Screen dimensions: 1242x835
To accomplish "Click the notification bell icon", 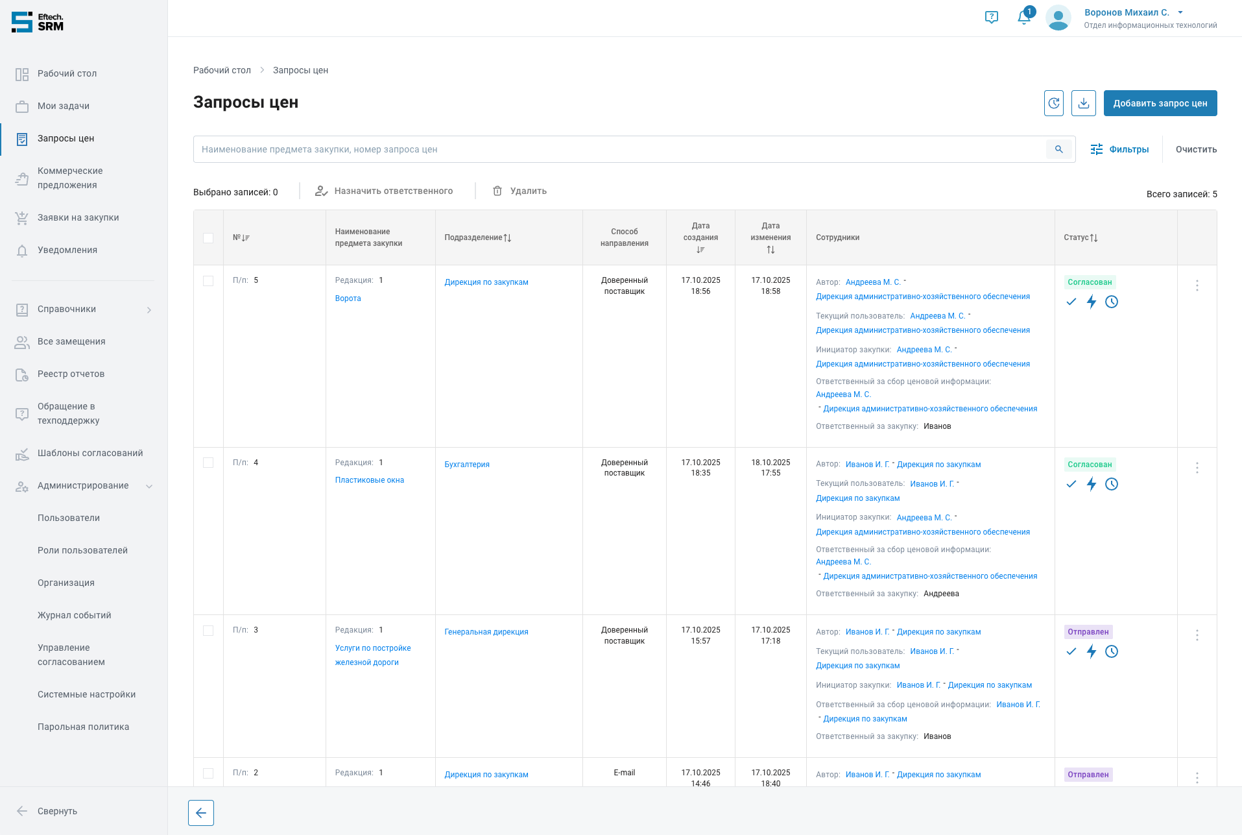I will [1024, 18].
